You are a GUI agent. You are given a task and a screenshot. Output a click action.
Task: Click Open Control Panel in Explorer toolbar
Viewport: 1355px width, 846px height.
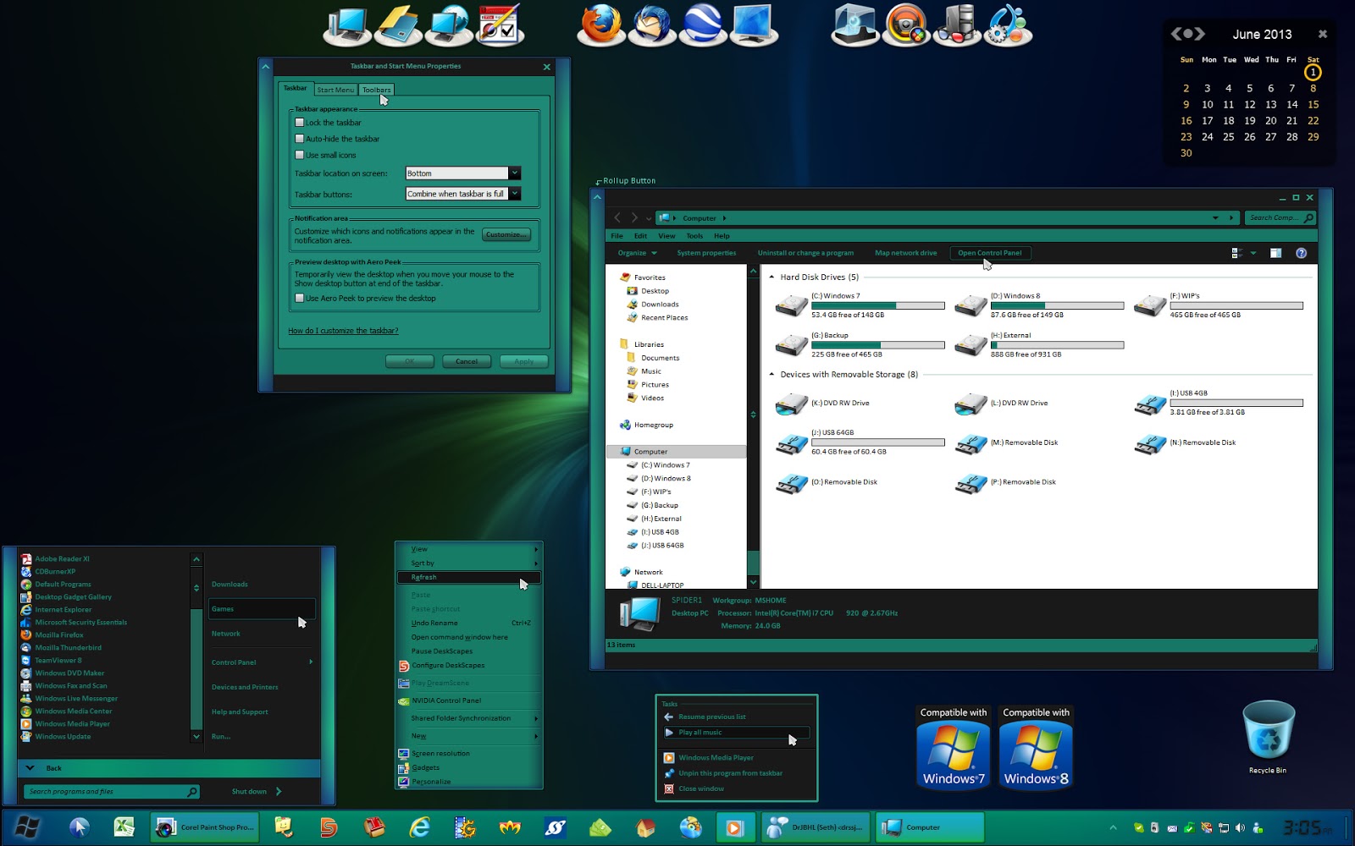tap(990, 252)
